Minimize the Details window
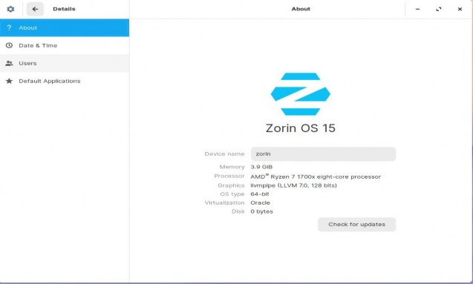The image size is (473, 284). 417,9
